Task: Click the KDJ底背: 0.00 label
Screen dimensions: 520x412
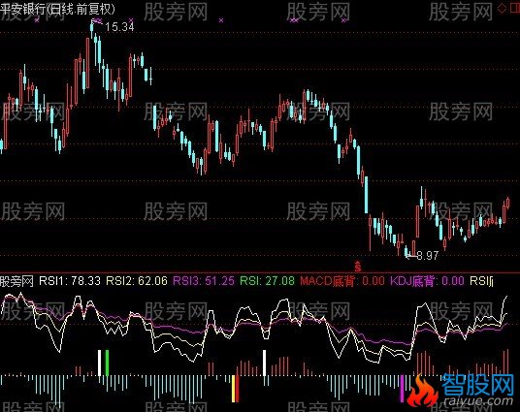Action: pos(427,281)
